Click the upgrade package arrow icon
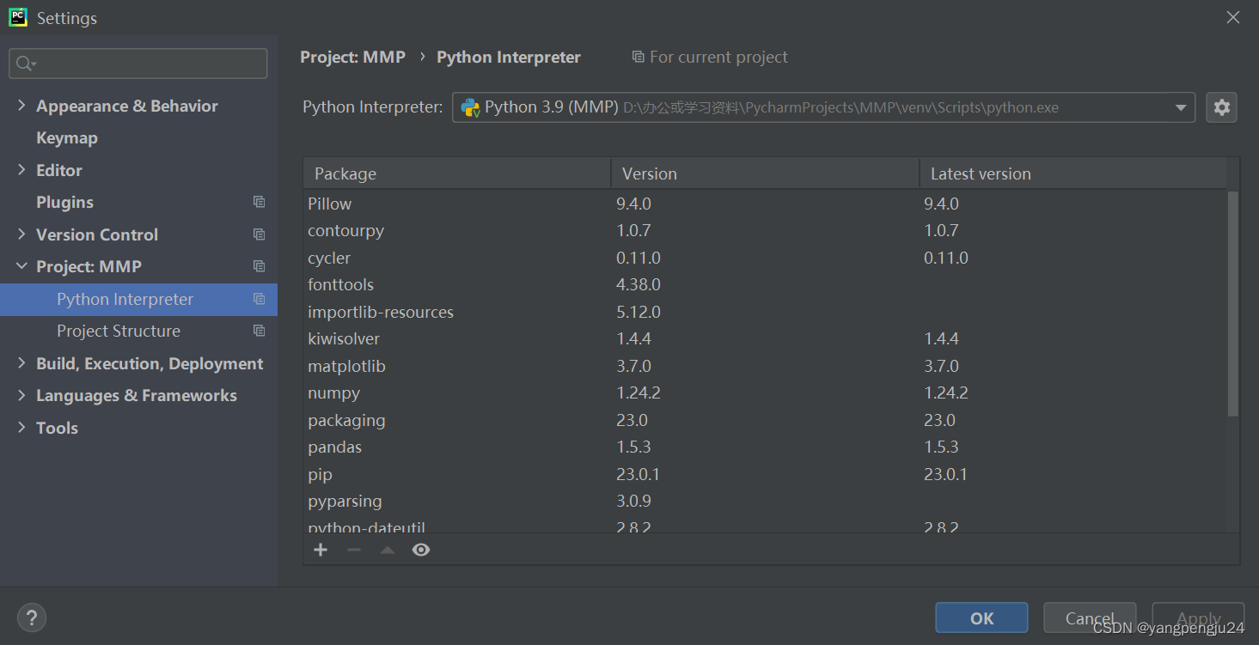The width and height of the screenshot is (1259, 645). (388, 550)
